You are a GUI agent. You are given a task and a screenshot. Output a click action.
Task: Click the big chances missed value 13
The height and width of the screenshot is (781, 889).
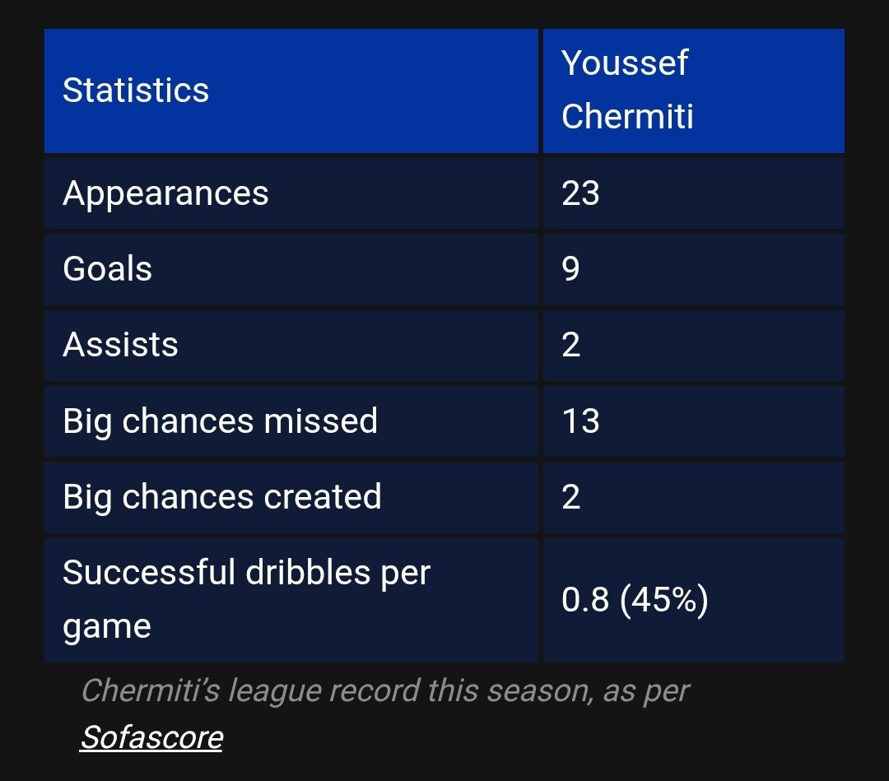(580, 421)
